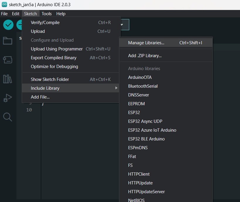Open the Boards Manager sidebar icon
The width and height of the screenshot is (240, 202).
coord(8,60)
